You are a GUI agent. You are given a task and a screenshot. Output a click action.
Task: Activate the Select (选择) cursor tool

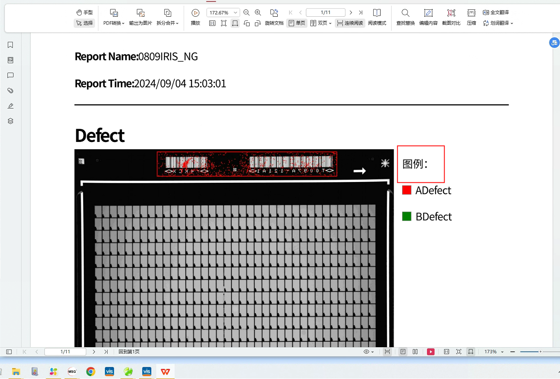coord(84,23)
